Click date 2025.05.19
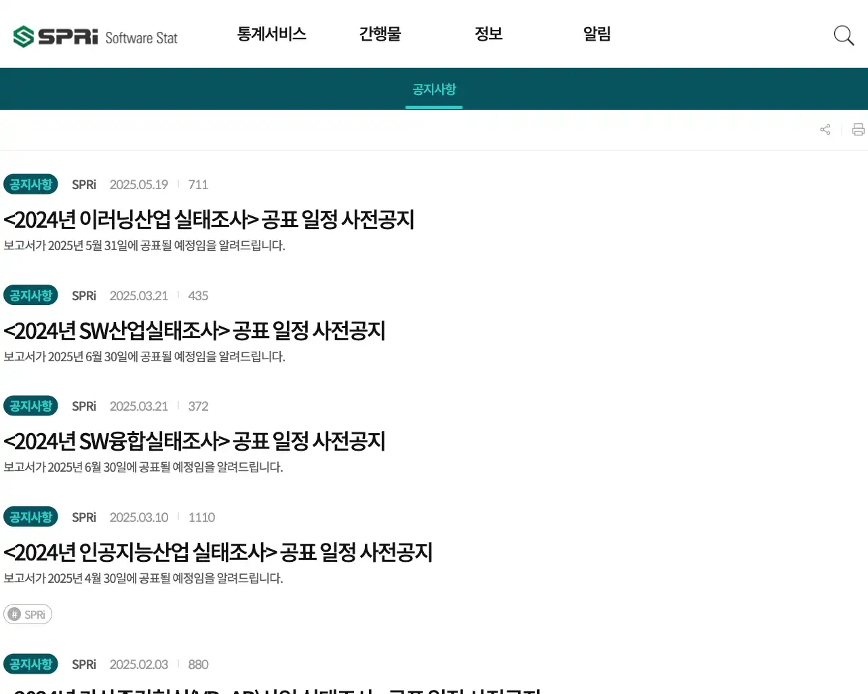 (x=139, y=184)
